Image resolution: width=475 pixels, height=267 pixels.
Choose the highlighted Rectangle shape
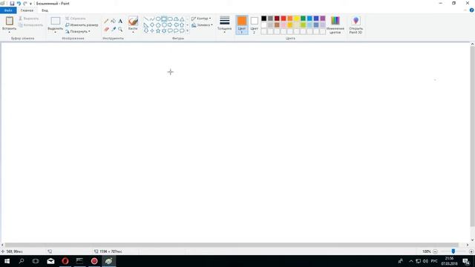click(x=164, y=19)
